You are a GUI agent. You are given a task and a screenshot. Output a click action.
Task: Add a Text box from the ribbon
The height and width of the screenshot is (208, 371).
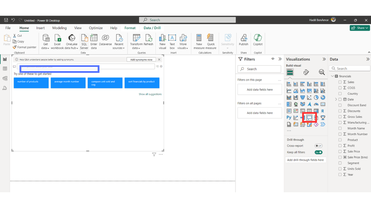[172, 42]
